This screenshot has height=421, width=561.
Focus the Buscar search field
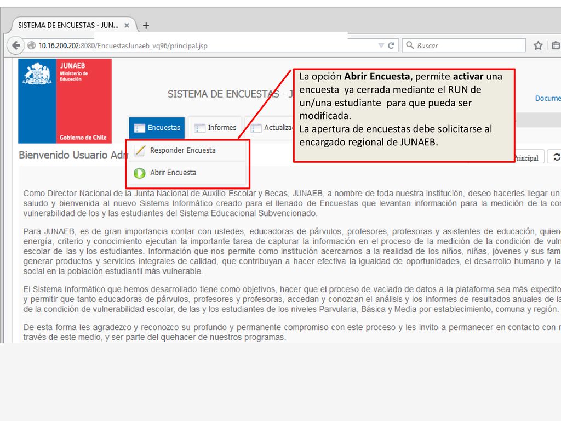(x=463, y=45)
